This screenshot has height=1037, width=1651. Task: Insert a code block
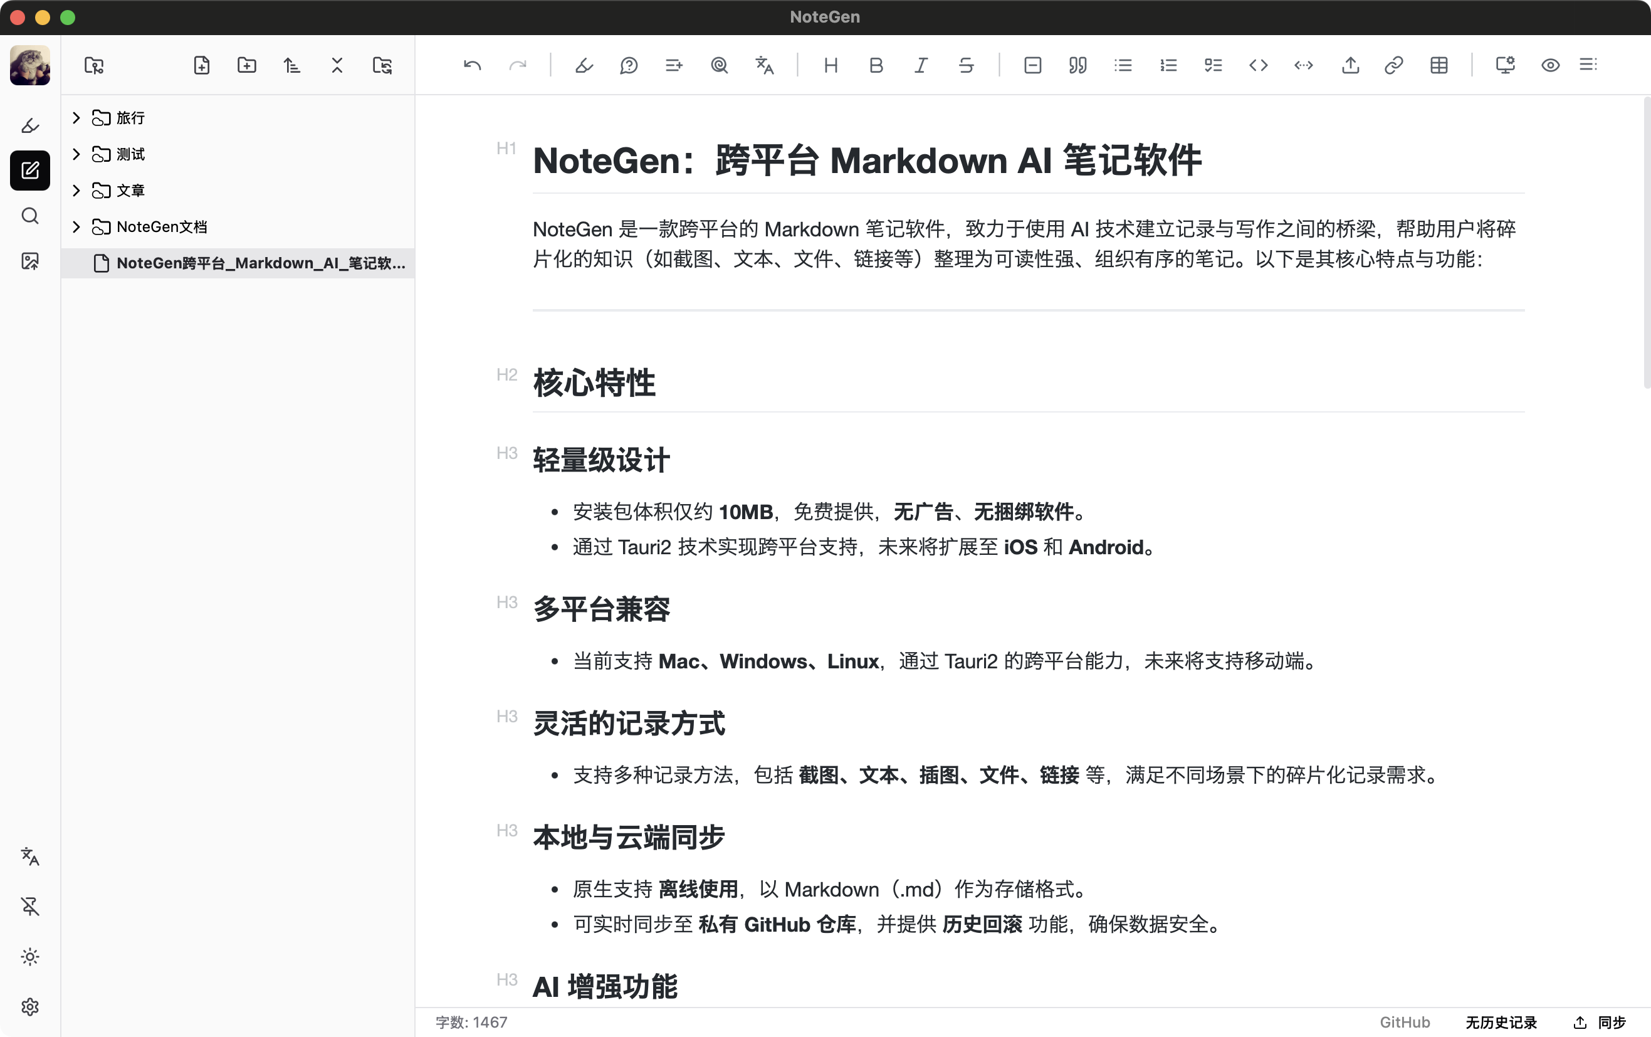pyautogui.click(x=1259, y=65)
